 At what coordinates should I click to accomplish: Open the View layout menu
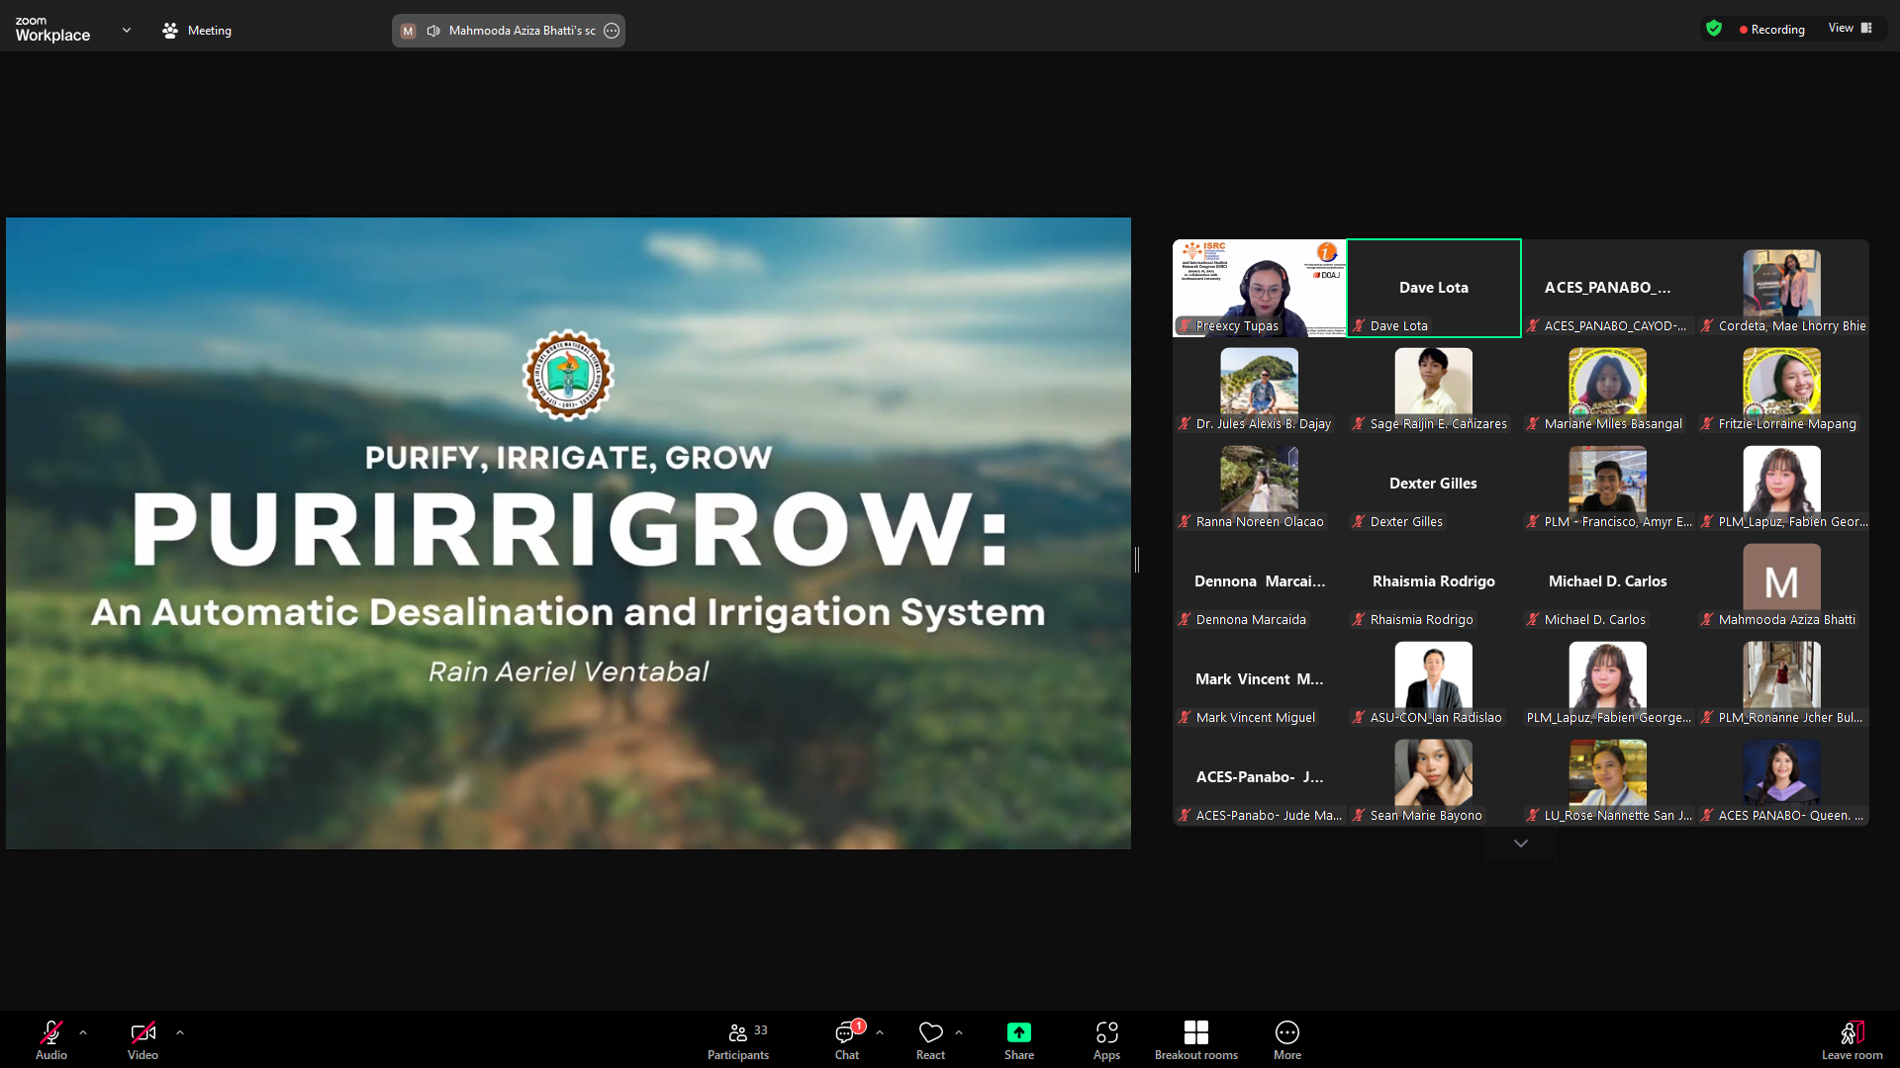click(1850, 29)
